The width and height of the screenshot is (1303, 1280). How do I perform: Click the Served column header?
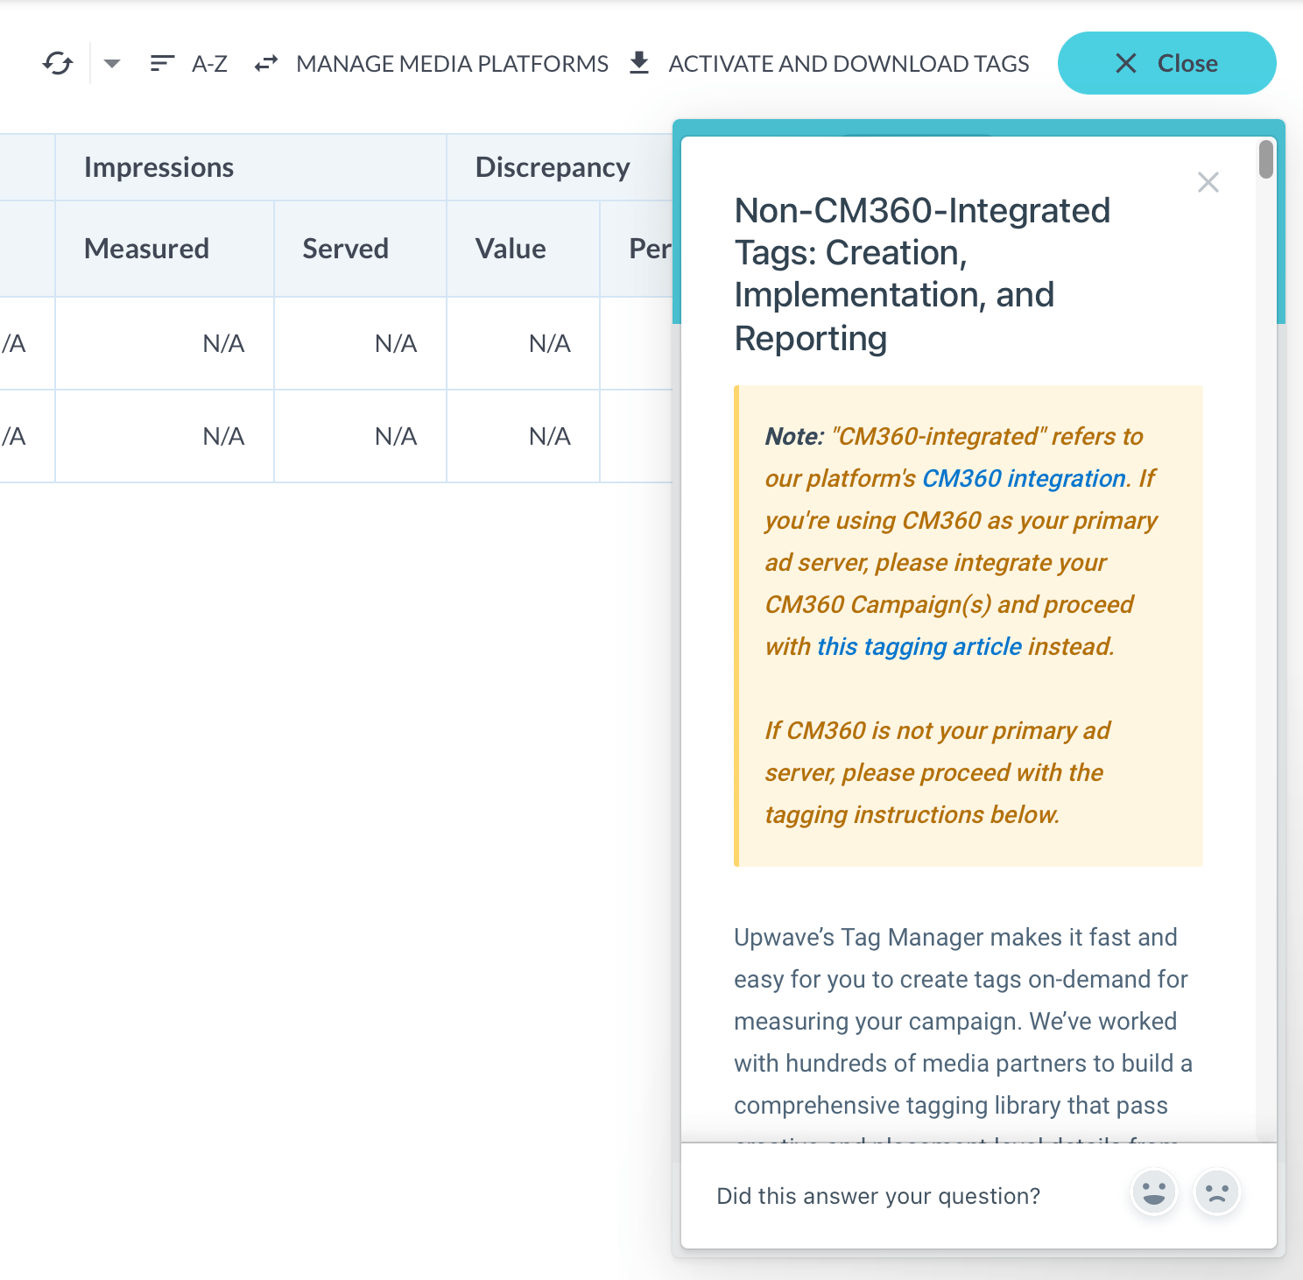point(360,249)
